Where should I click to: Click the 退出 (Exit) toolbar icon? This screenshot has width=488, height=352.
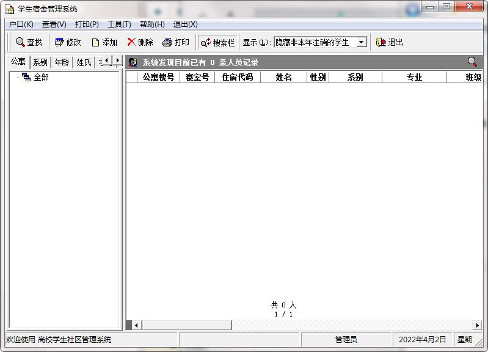point(381,42)
